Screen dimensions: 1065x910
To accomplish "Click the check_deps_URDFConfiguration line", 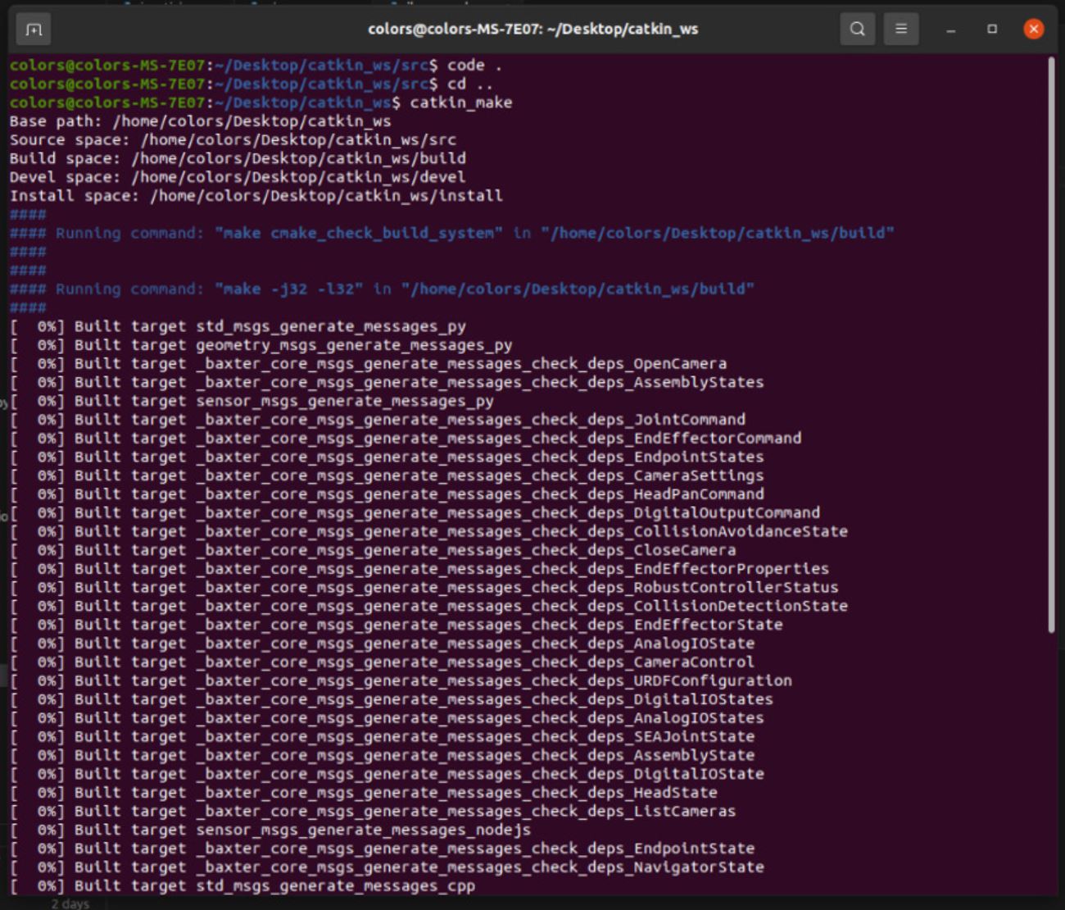I will tap(401, 680).
